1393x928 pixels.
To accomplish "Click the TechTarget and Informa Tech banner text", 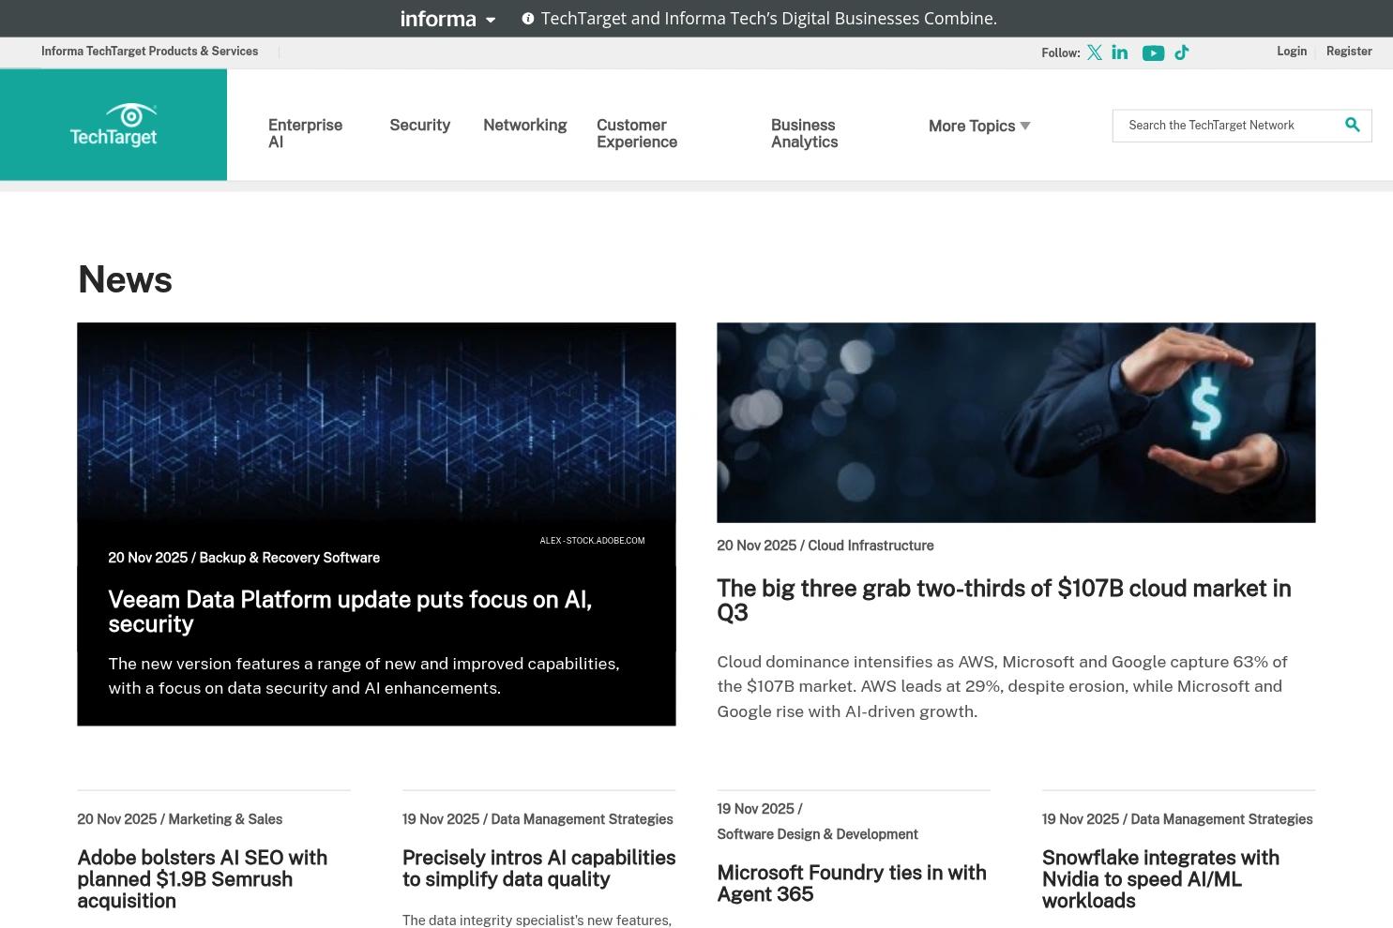I will tap(769, 19).
